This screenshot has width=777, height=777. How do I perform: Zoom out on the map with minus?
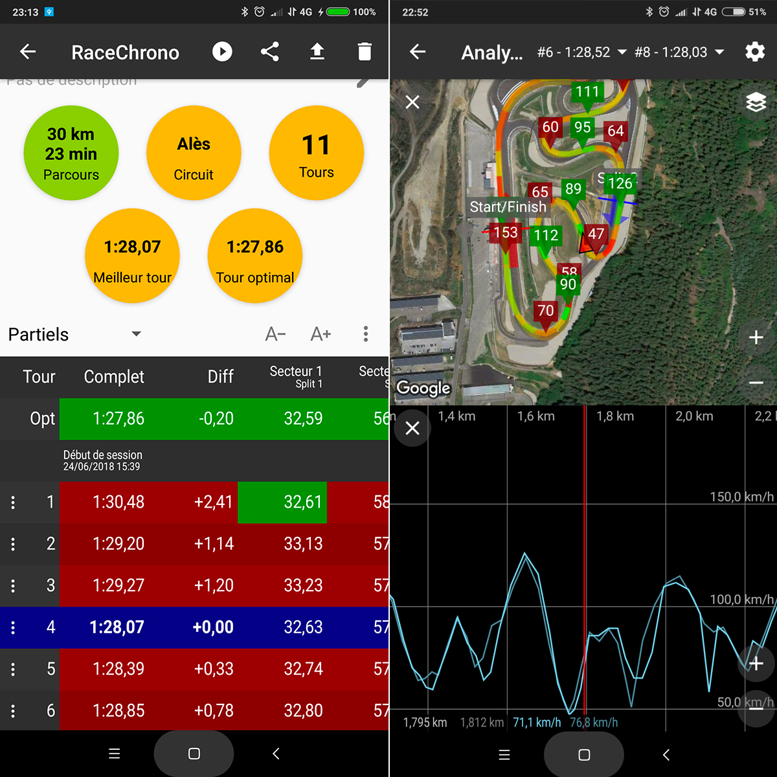click(x=756, y=383)
